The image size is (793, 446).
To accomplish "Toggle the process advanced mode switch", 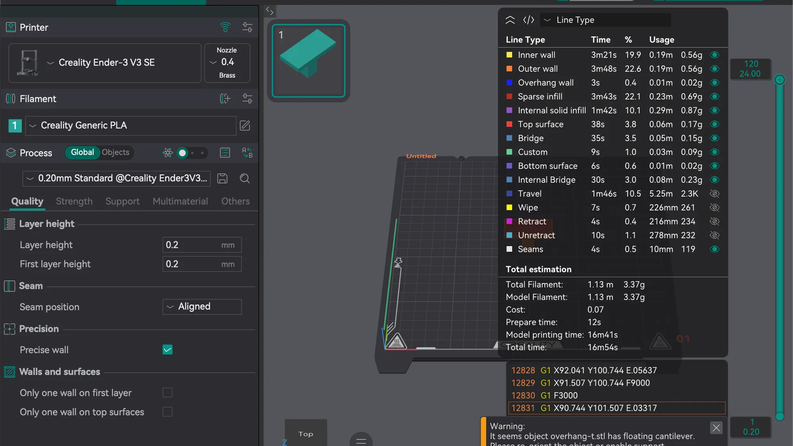I will [x=192, y=153].
